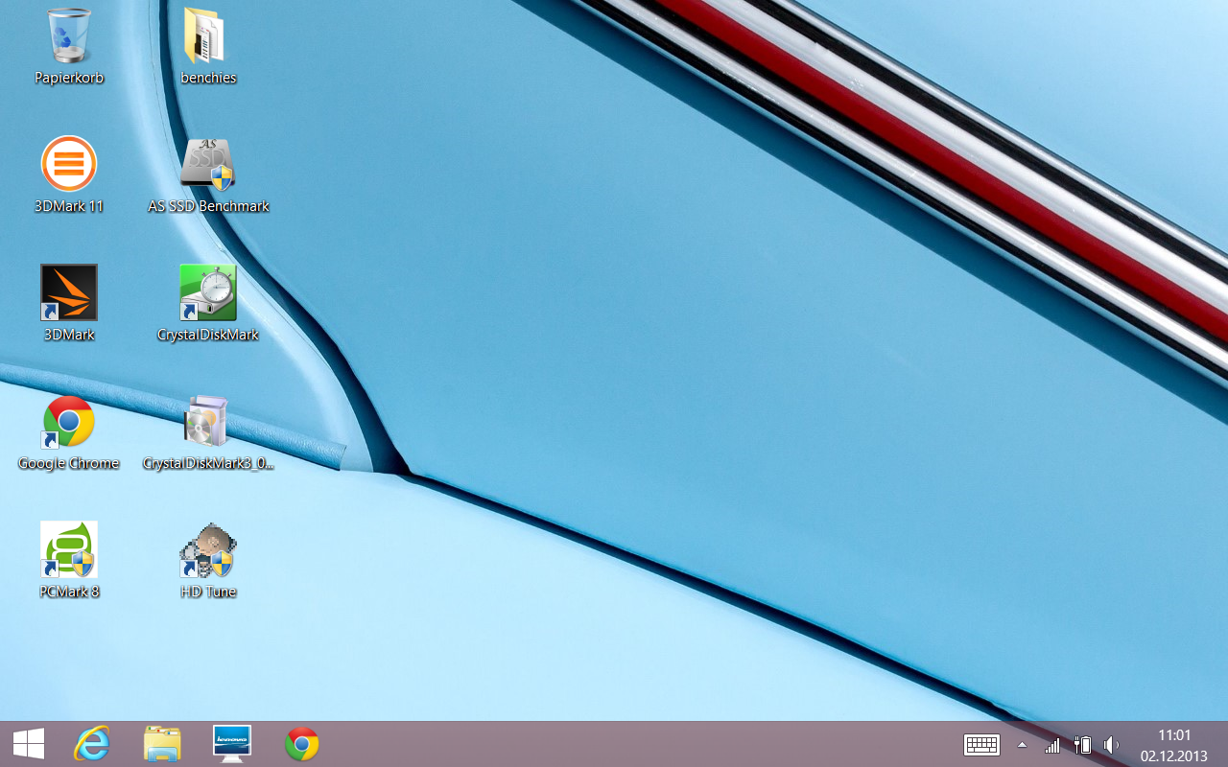This screenshot has width=1228, height=767.
Task: Select the Papierkorb recycle bin icon
Action: 69,36
